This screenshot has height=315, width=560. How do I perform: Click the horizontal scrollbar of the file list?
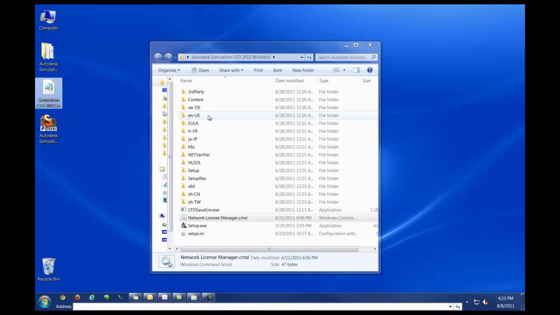pyautogui.click(x=269, y=249)
